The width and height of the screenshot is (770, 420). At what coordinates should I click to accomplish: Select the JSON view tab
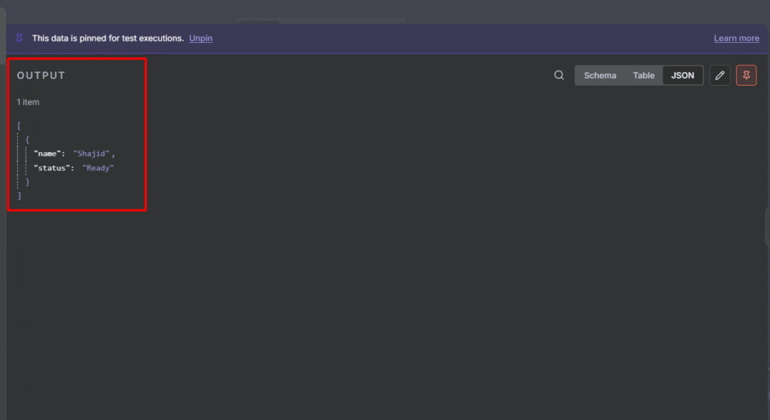(683, 75)
